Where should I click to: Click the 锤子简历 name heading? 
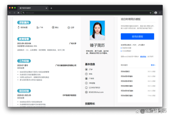point(97,45)
